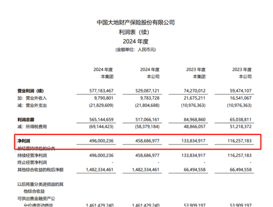Select the value 59,474,107
This screenshot has height=207, width=273.
click(x=241, y=91)
